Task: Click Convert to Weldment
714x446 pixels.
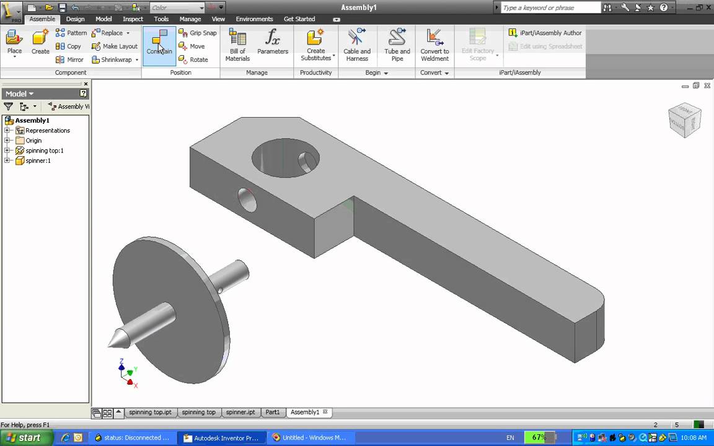Action: (434, 45)
